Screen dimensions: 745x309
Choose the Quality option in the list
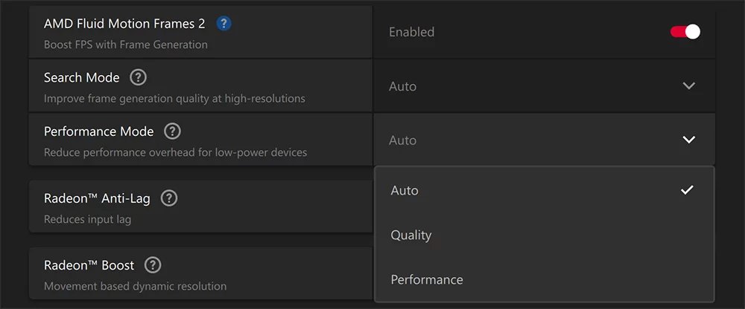[x=411, y=235]
